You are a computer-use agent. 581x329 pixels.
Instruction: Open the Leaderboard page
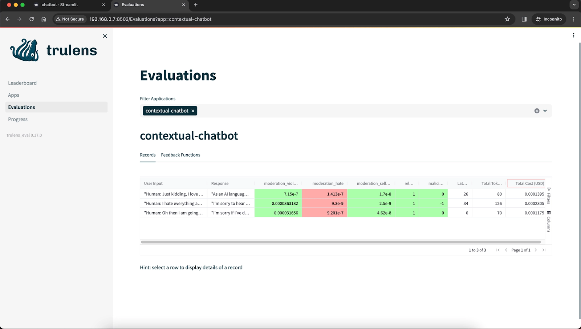point(23,83)
